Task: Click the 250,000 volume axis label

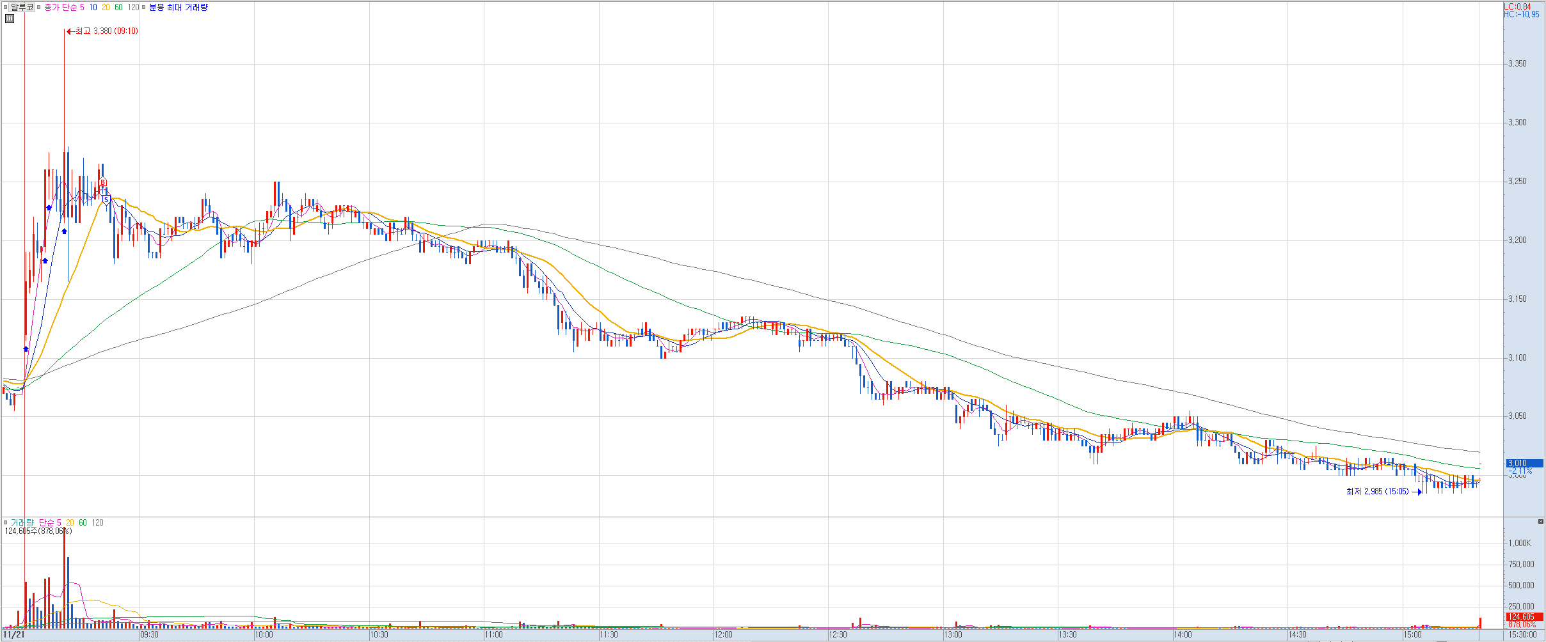Action: (x=1521, y=607)
